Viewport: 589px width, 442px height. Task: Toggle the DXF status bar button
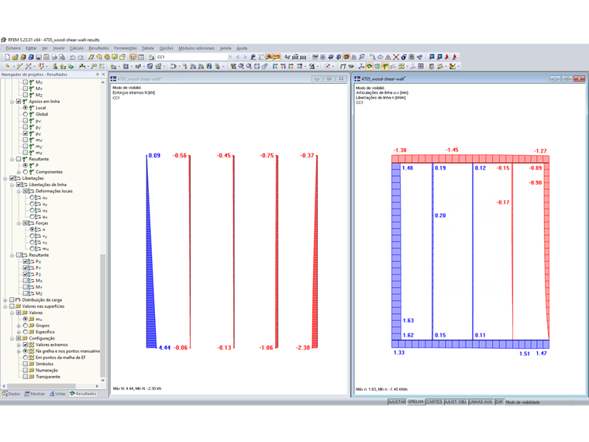[x=499, y=402]
